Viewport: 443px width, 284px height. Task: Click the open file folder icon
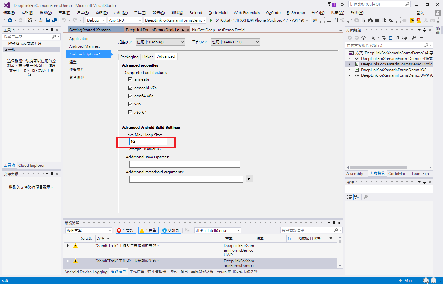(41, 20)
